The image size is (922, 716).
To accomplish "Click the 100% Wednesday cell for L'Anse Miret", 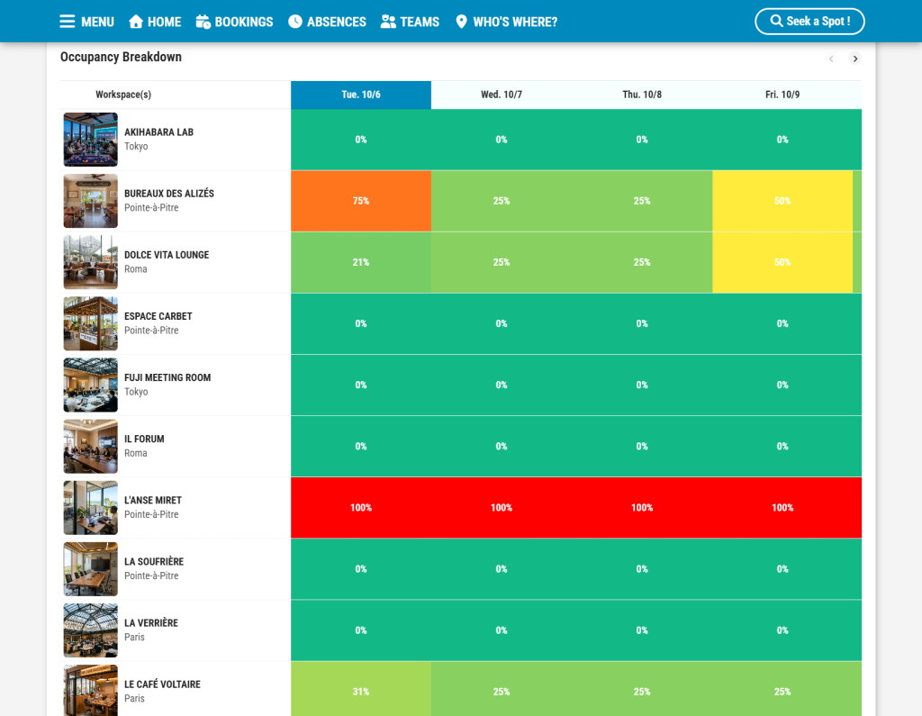I will click(502, 508).
